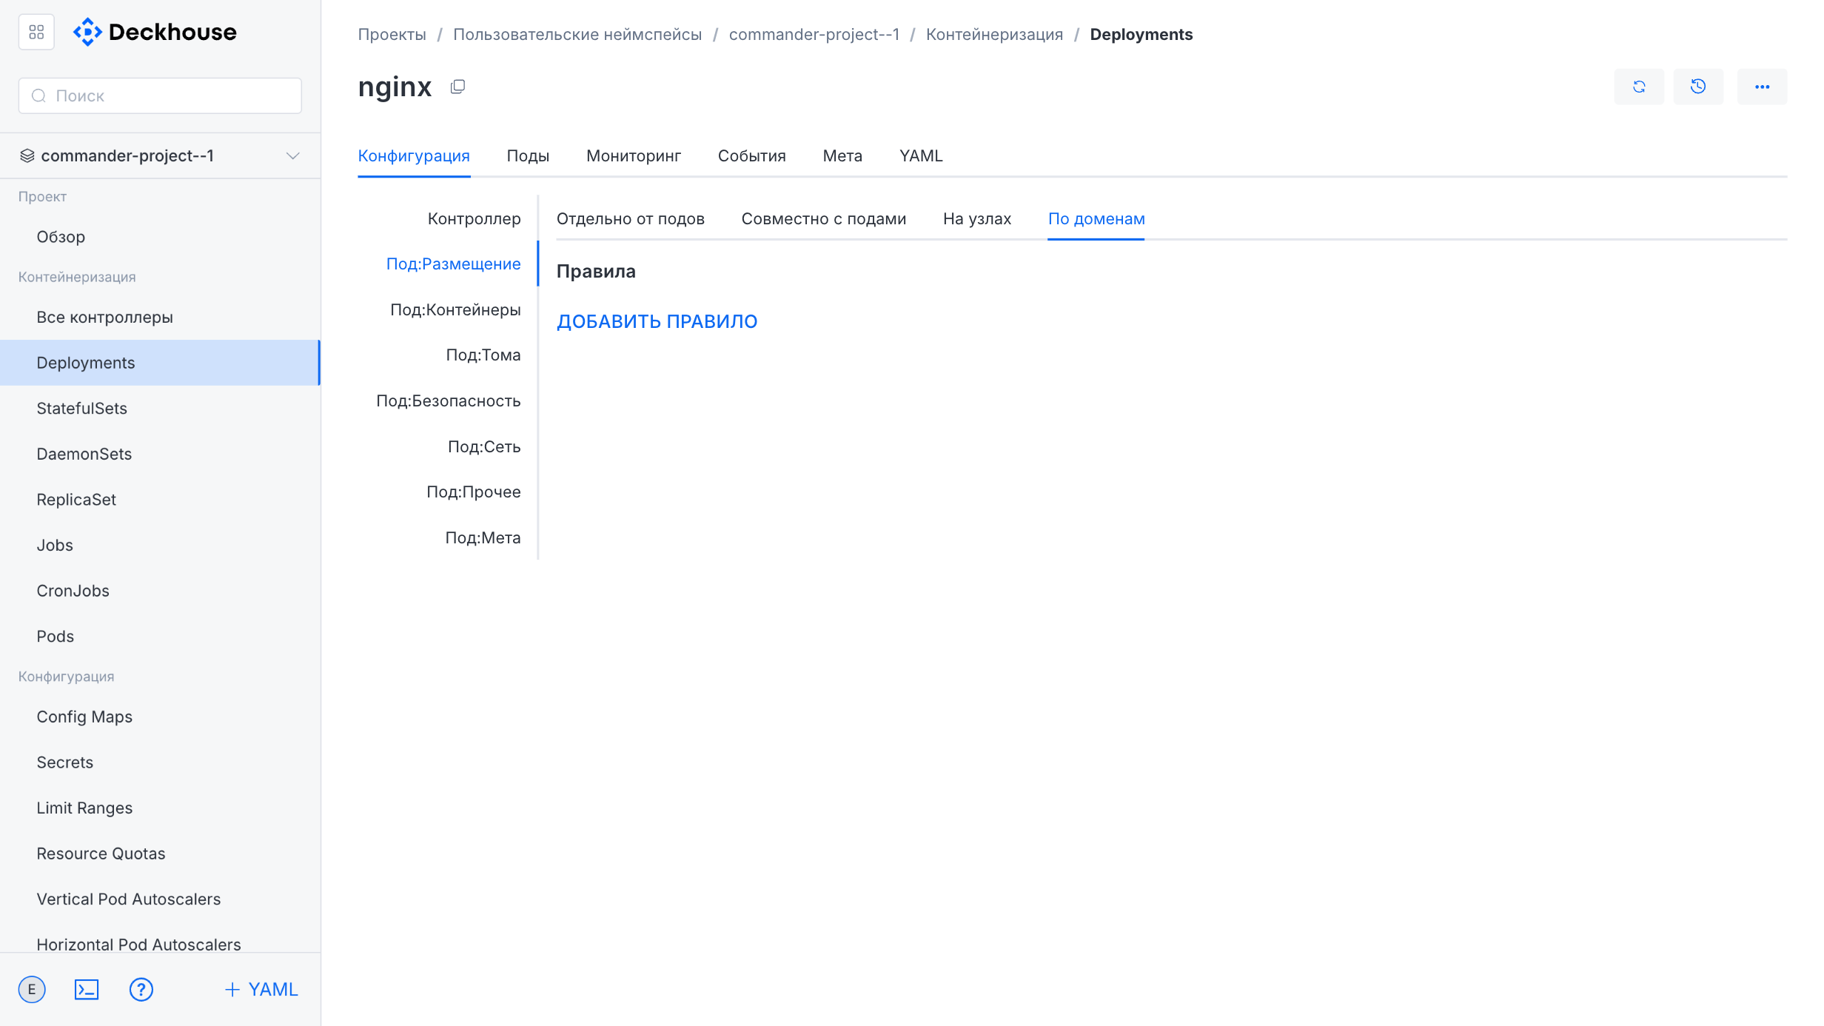Open the События tab
The image size is (1824, 1026).
[752, 155]
